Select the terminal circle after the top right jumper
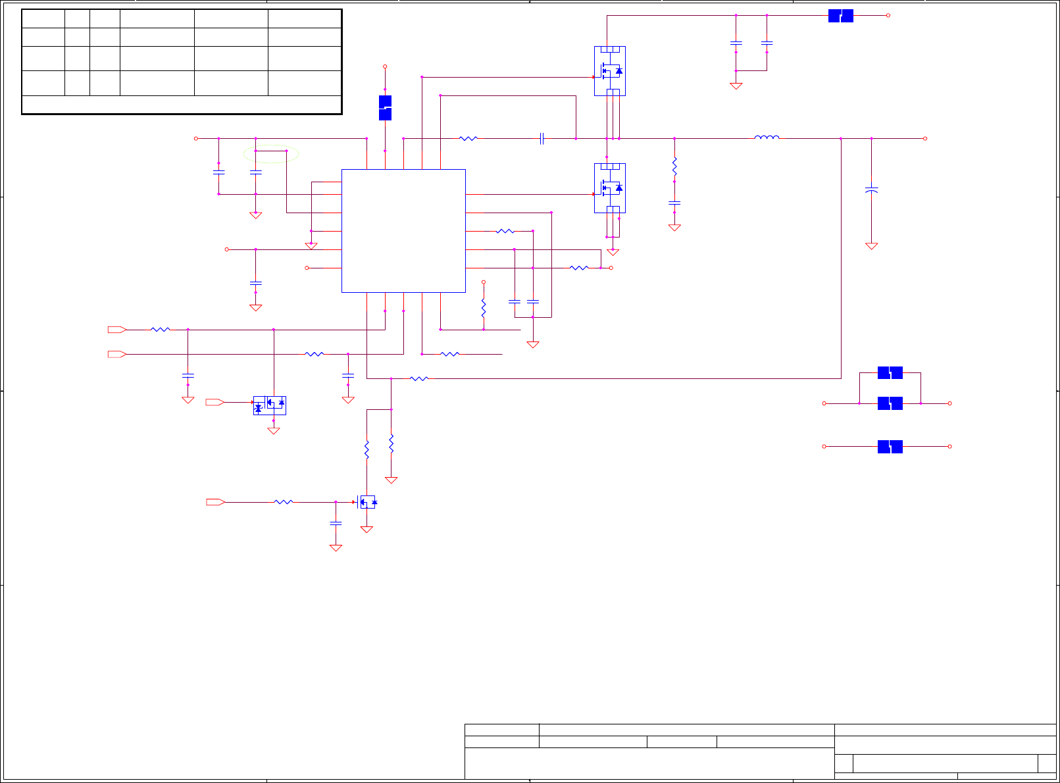 click(888, 16)
